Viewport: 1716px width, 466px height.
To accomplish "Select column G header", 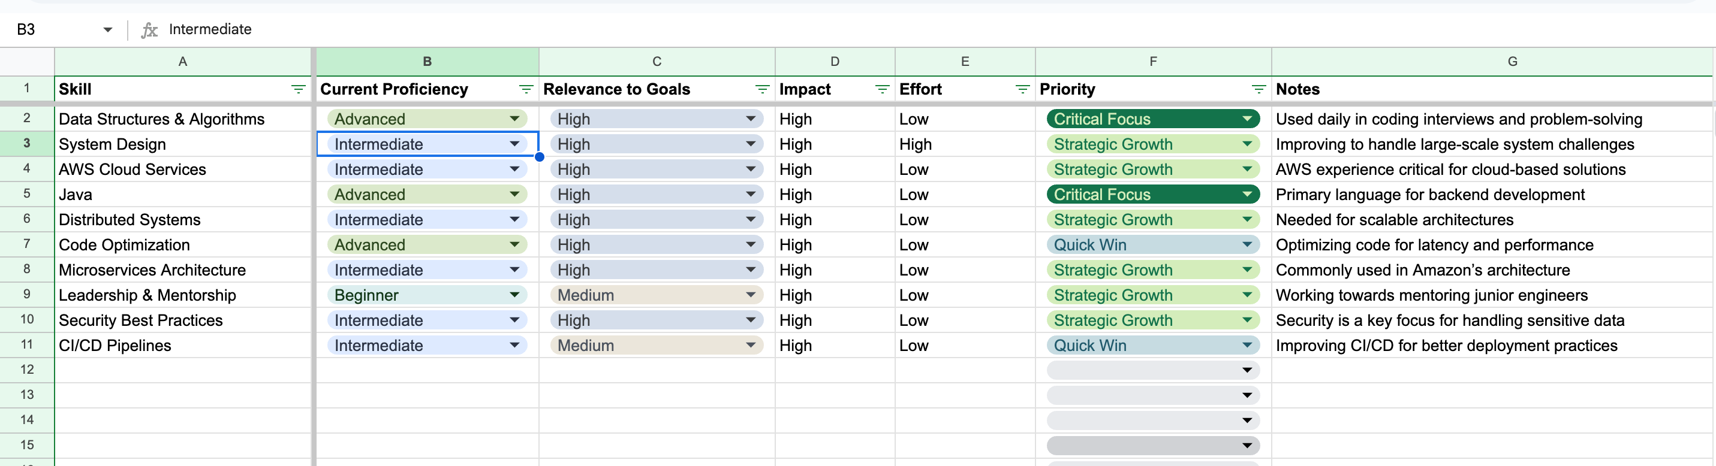I will click(1512, 61).
